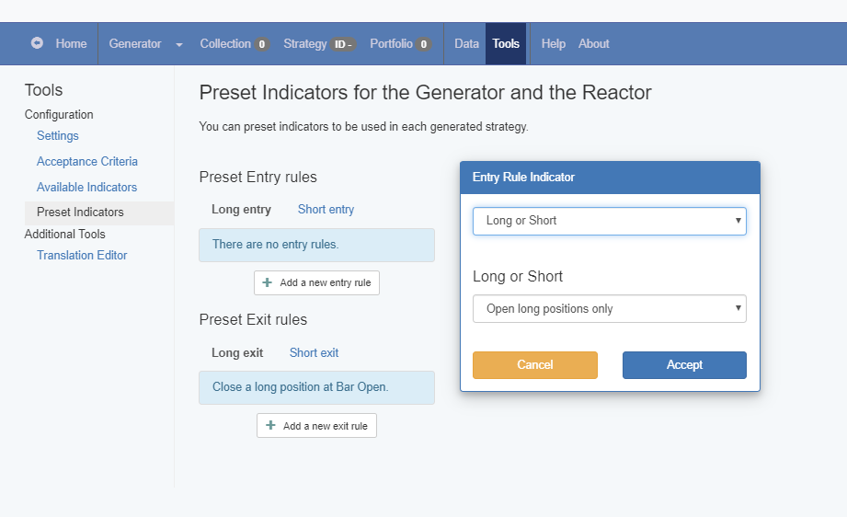
Task: Click the back arrow icon beside Home
Action: tap(37, 43)
